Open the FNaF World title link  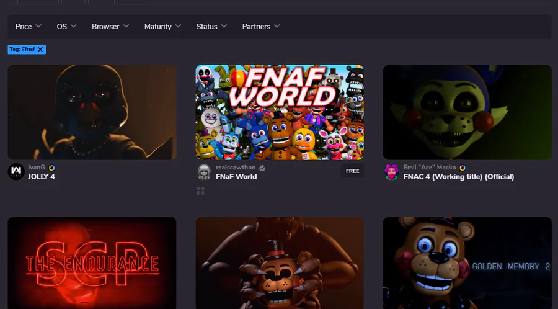click(x=236, y=177)
